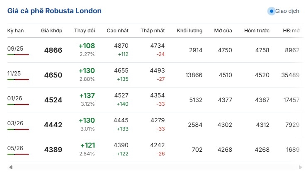
Task: Select the 11/25 contract term
Action: 14,73
